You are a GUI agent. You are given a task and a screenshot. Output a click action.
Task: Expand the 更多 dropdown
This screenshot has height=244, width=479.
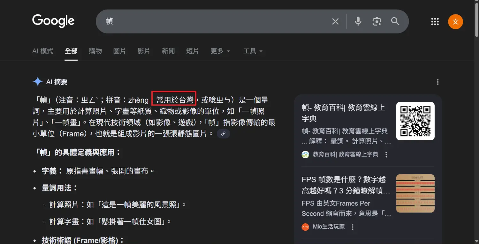coord(220,51)
